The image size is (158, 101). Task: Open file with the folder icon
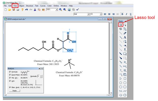[10, 10]
